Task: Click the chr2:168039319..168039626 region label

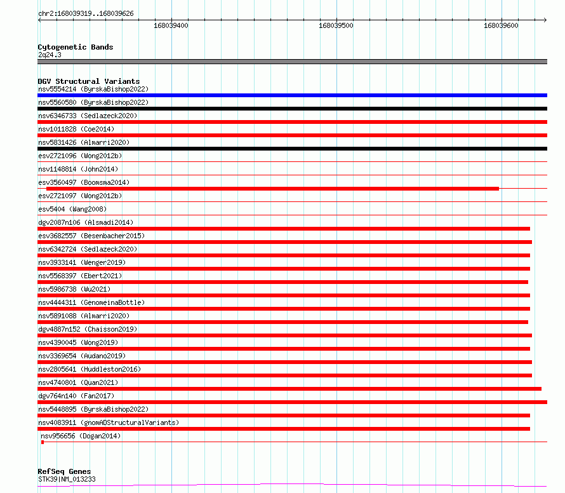Action: [86, 13]
